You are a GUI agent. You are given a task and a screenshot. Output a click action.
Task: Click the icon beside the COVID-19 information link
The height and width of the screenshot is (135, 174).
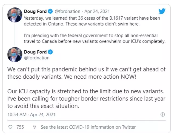(35, 127)
